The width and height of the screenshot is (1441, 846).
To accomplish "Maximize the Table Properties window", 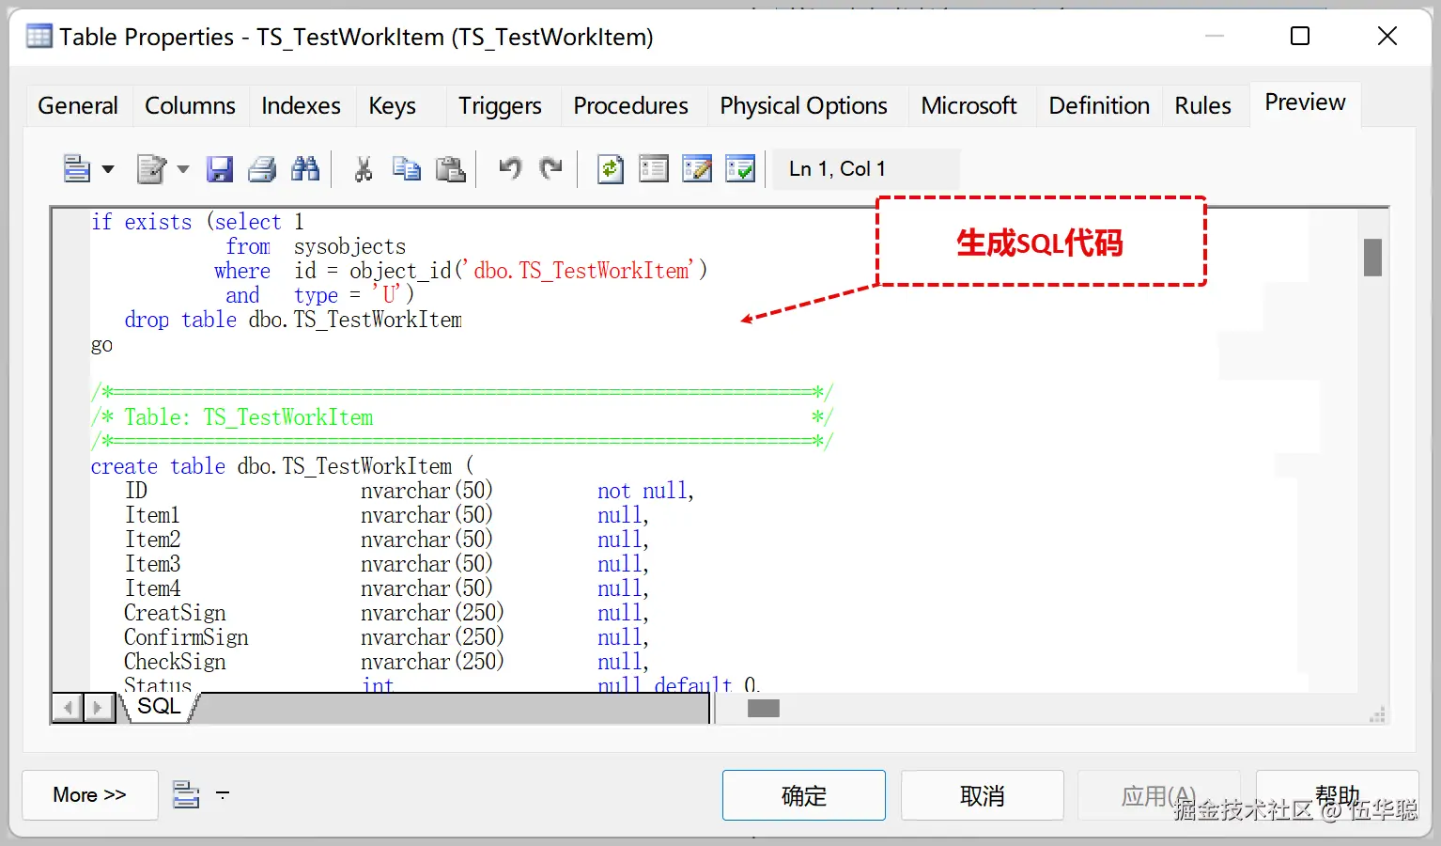I will (x=1300, y=36).
